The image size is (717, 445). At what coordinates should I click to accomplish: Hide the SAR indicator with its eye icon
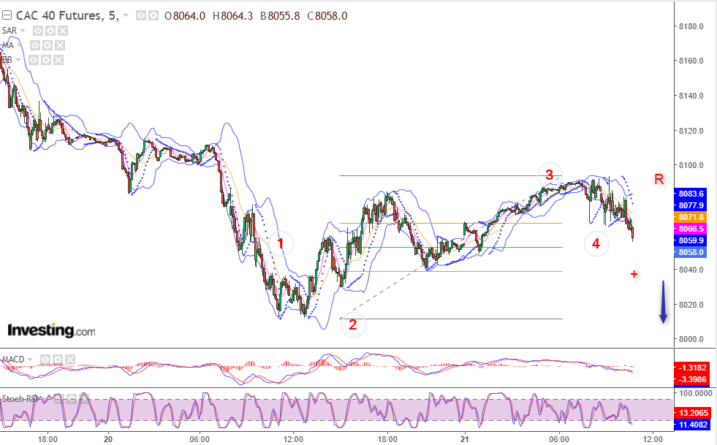(38, 31)
